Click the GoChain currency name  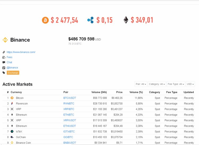(x=21, y=137)
